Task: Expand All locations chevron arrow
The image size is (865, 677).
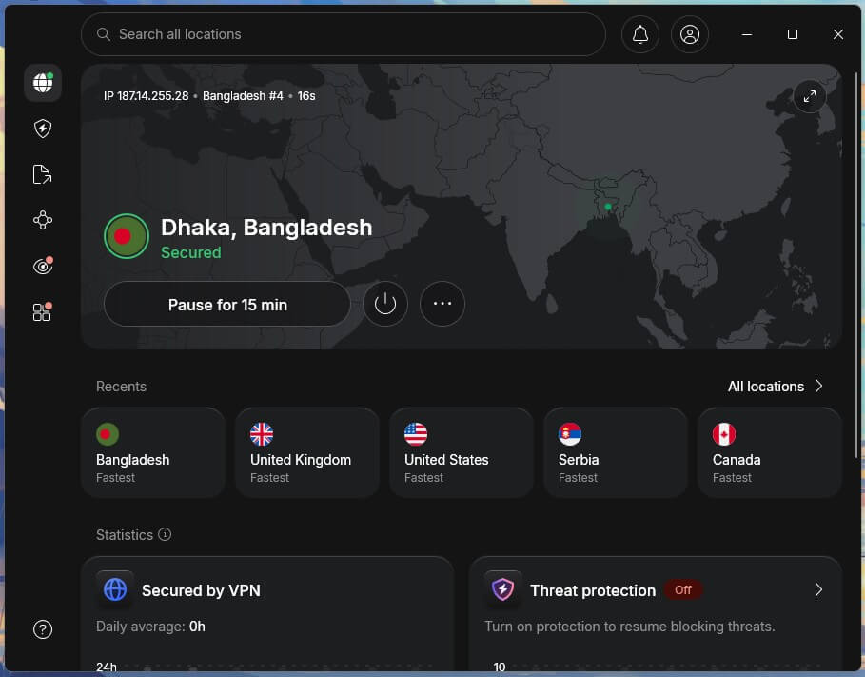Action: tap(818, 386)
